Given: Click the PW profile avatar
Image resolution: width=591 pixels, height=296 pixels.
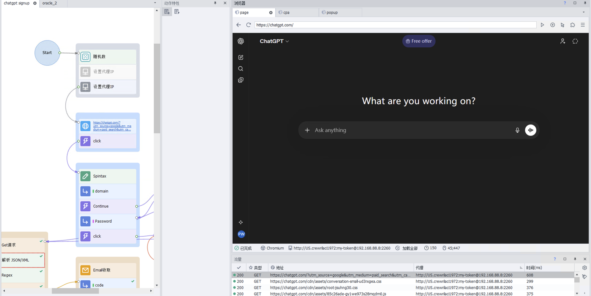Looking at the screenshot, I should [x=241, y=234].
